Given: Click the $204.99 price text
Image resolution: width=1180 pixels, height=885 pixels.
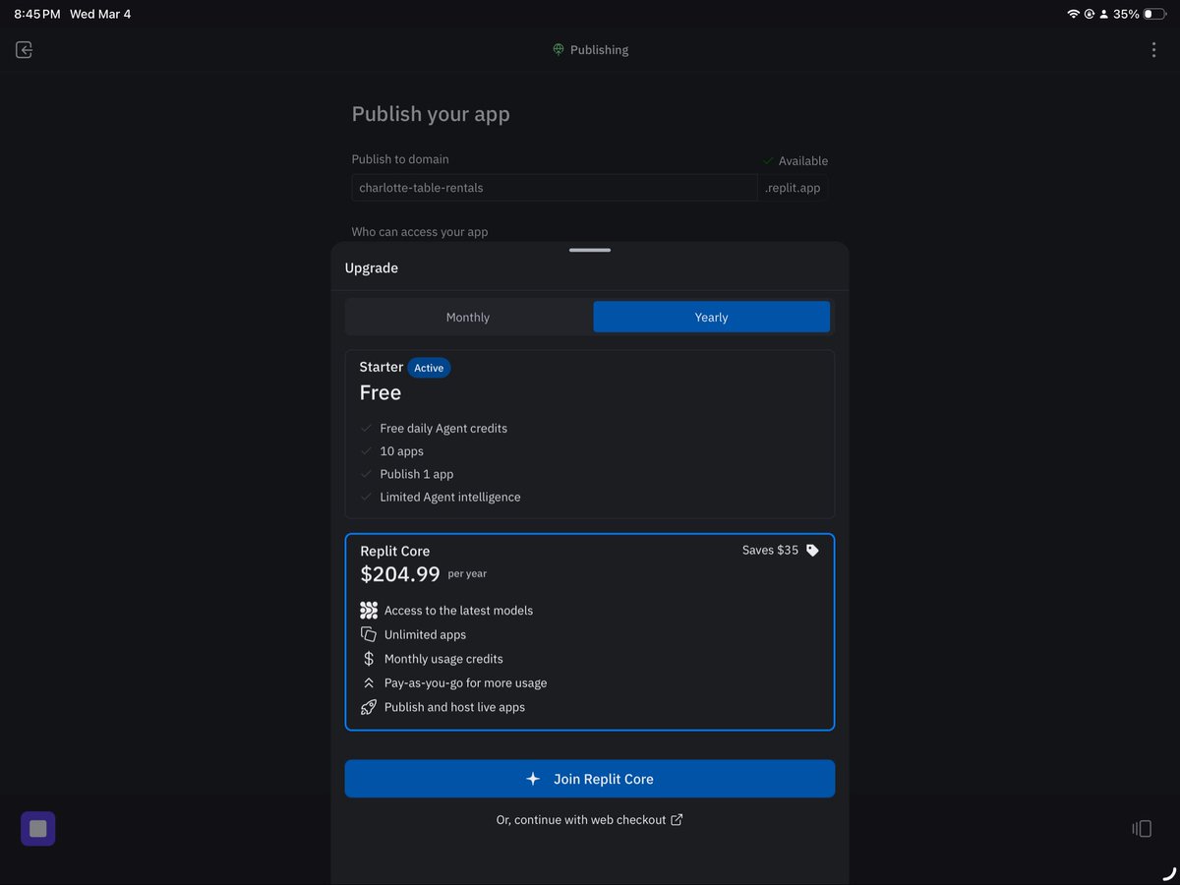Looking at the screenshot, I should [400, 574].
